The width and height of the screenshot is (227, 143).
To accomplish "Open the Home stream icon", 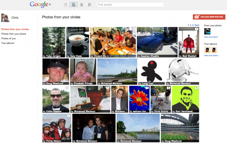I will click(x=66, y=5).
